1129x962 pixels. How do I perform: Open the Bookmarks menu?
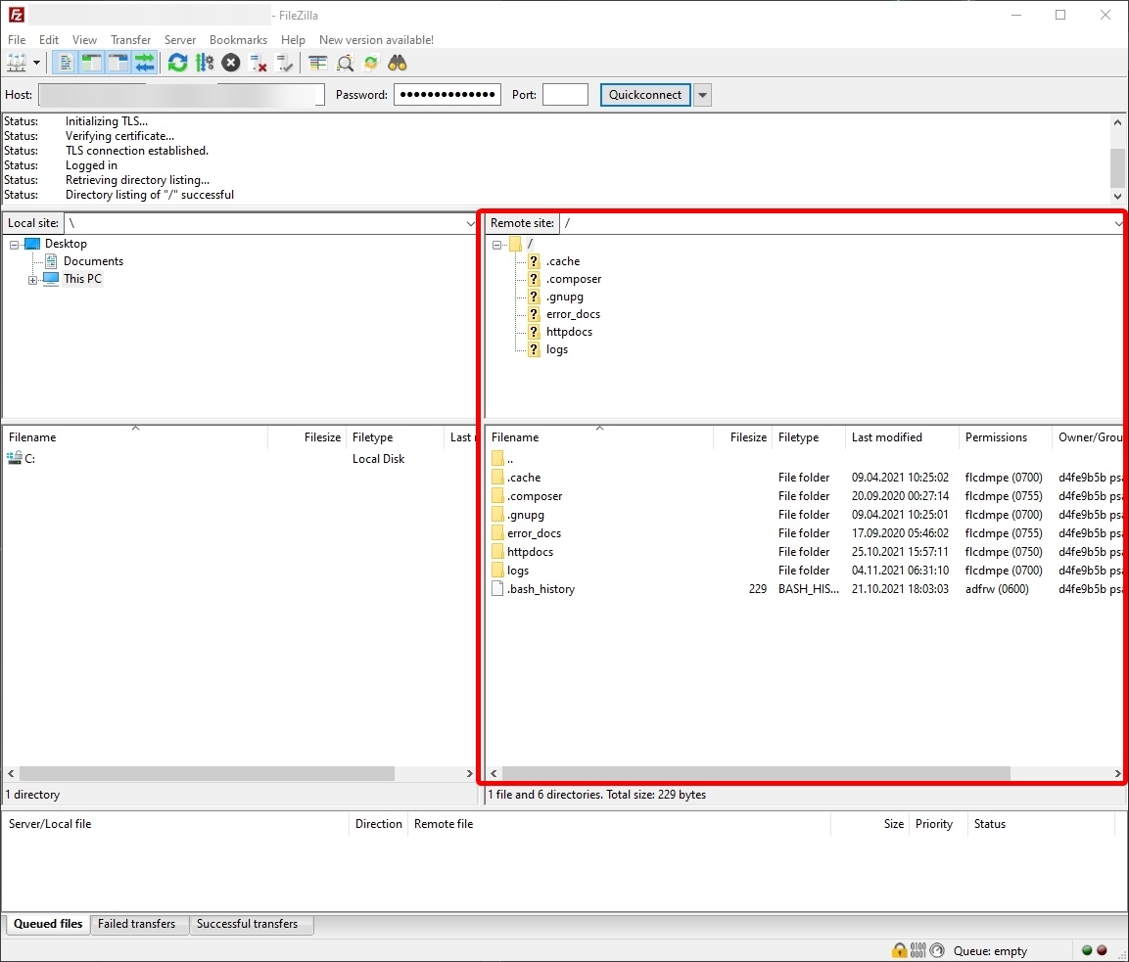coord(238,40)
